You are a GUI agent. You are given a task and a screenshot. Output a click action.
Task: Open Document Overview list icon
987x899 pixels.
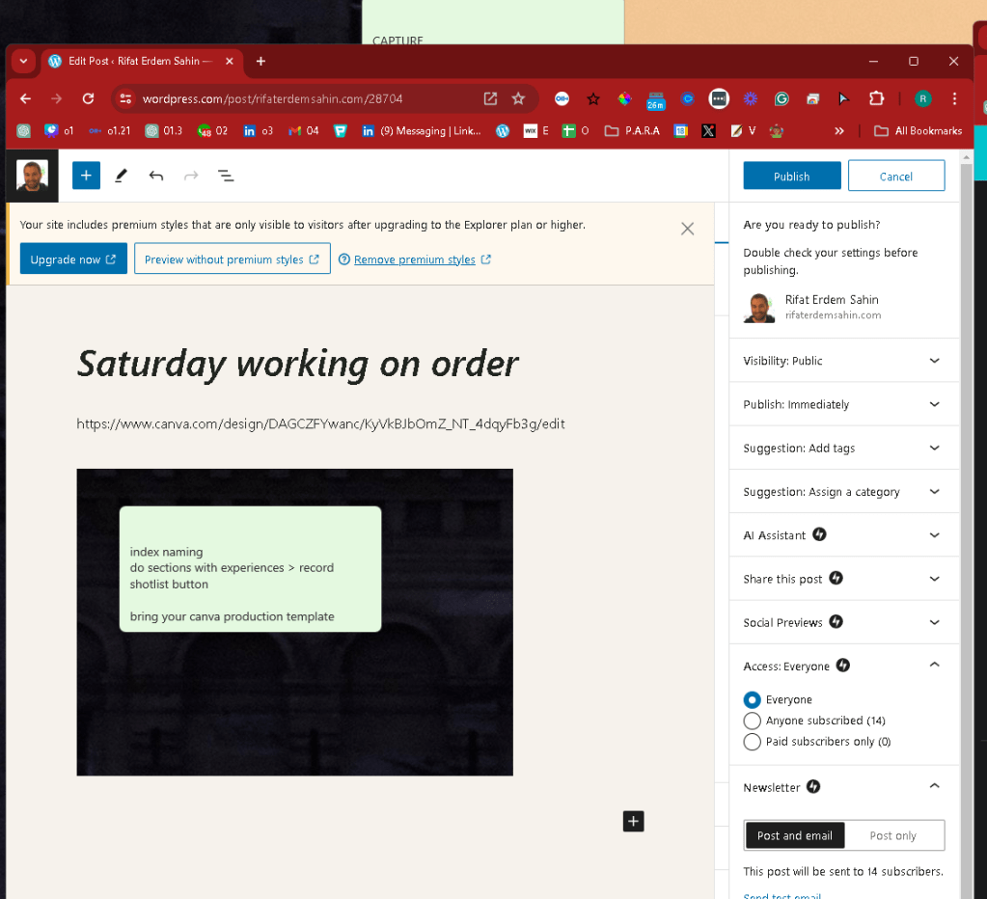click(x=226, y=176)
